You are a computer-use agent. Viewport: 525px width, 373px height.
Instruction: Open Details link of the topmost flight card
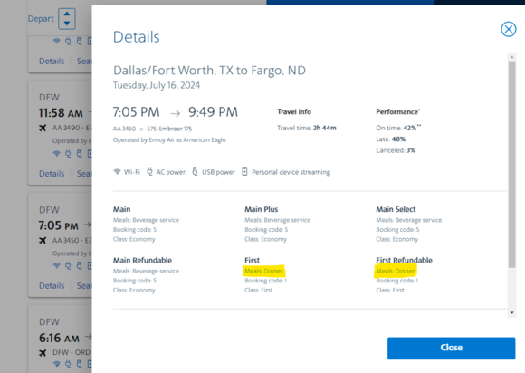point(52,61)
